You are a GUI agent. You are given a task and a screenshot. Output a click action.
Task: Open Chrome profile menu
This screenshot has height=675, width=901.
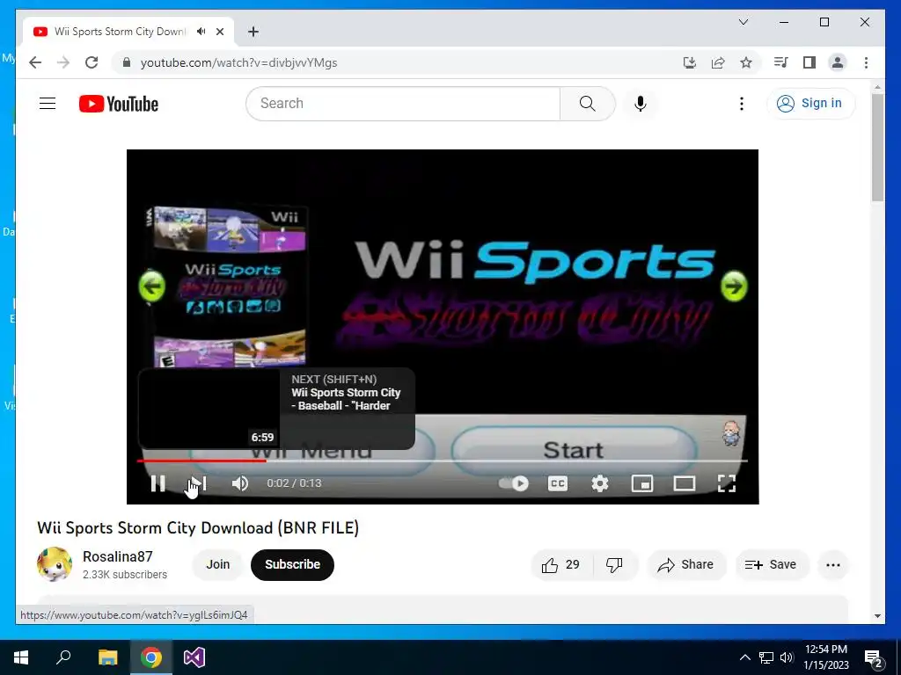point(838,62)
